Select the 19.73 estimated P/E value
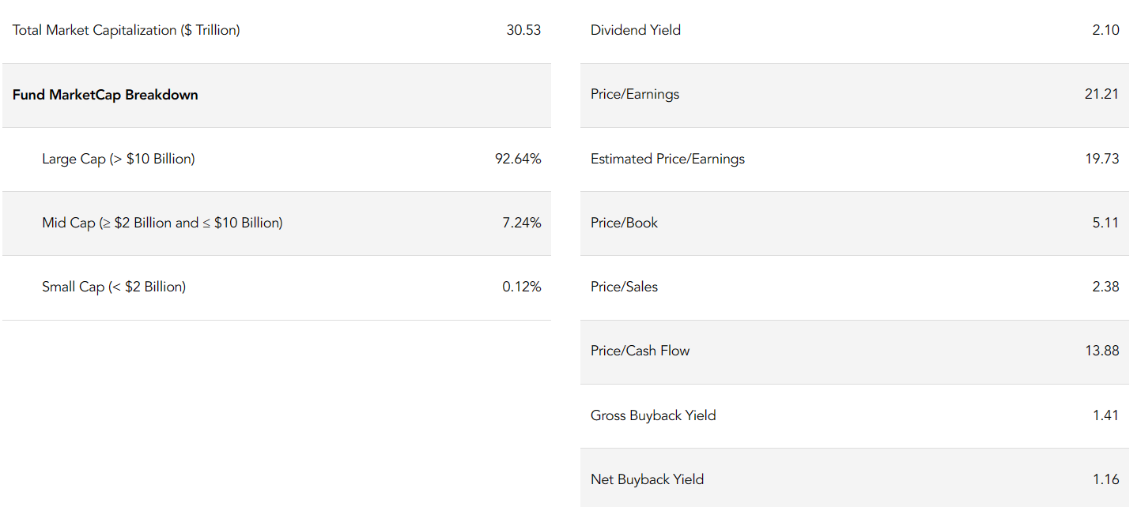The width and height of the screenshot is (1141, 507). click(1101, 159)
